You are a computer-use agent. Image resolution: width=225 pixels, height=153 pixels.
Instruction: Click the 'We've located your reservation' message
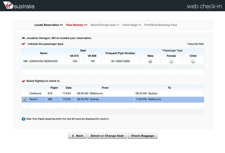(57, 38)
